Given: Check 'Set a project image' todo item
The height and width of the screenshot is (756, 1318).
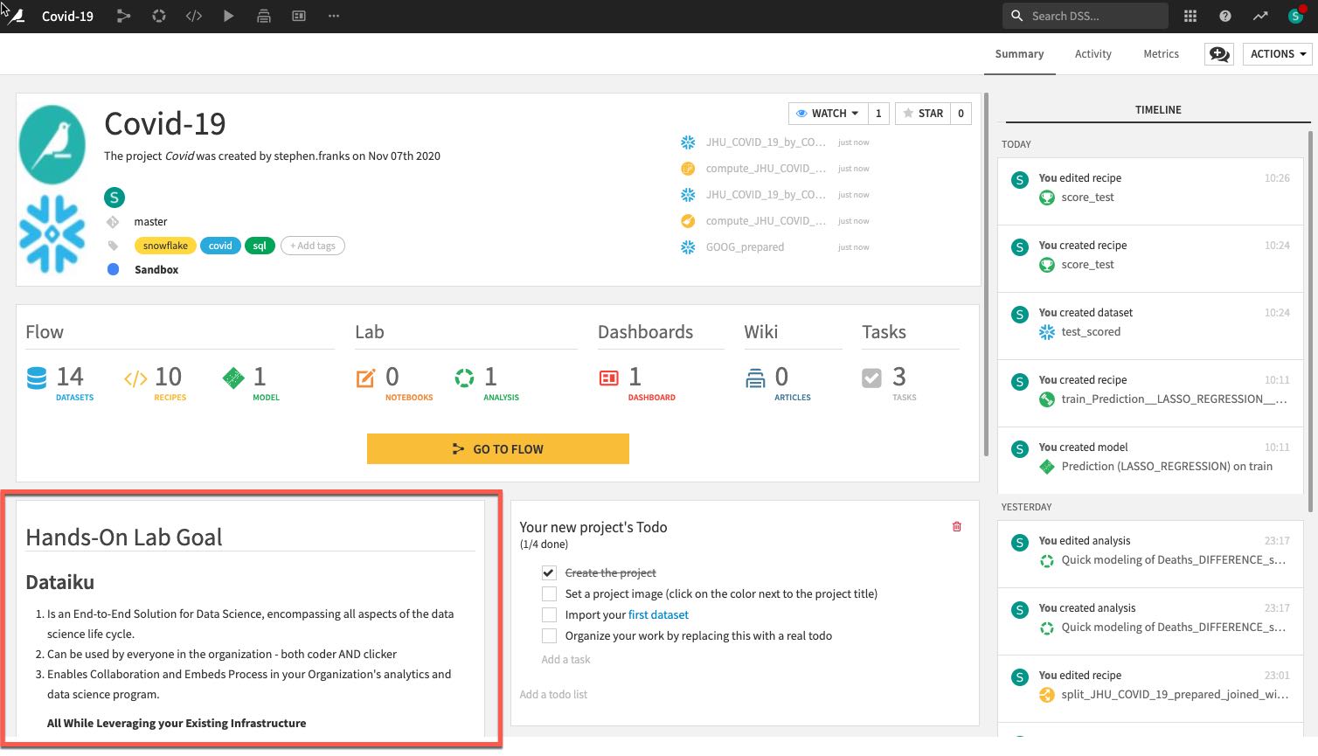Looking at the screenshot, I should pyautogui.click(x=549, y=593).
